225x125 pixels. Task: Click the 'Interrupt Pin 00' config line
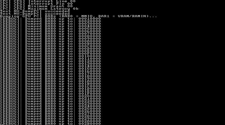coord(37,4)
